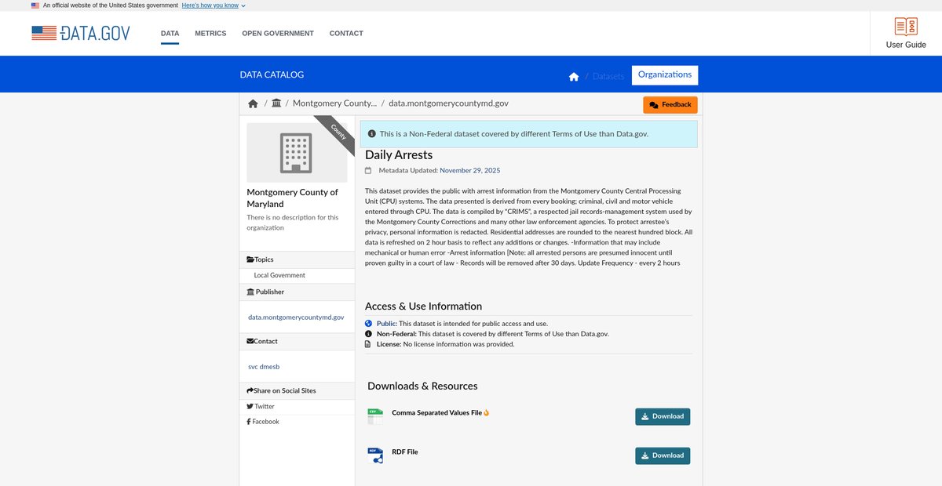Click the Montgomery County organization building thumbnail
Viewport: 942px width, 486px height.
[297, 153]
